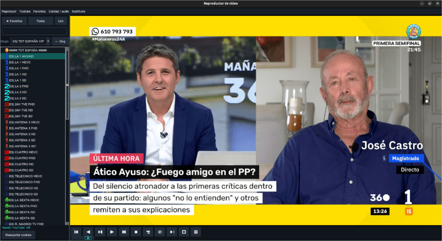Select channel ES| TELECINCO SD
Image resolution: width=442 pixels, height=241 pixels.
[x=33, y=194]
